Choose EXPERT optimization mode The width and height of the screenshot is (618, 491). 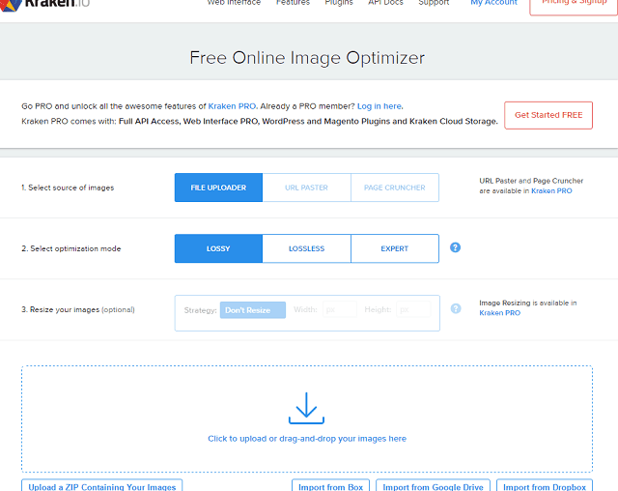(x=395, y=248)
